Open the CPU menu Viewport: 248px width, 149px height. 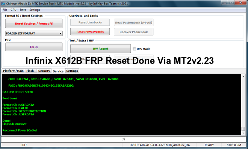click(x=14, y=10)
